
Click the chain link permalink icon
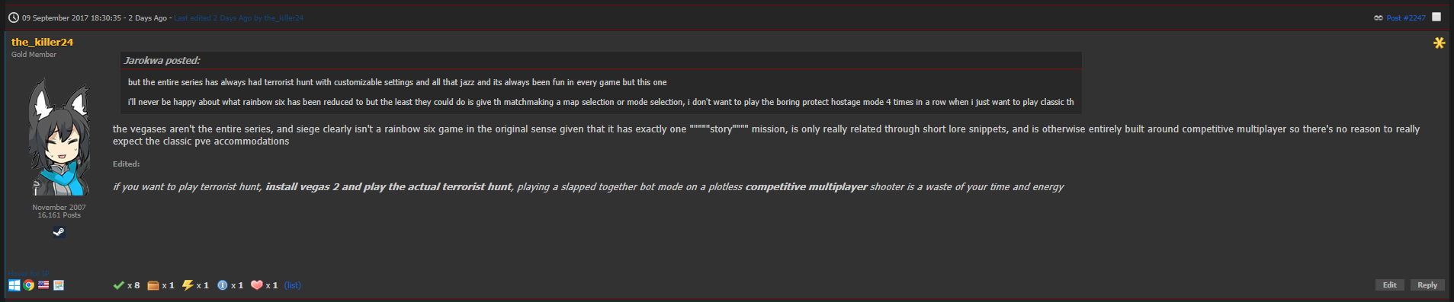coord(1379,17)
